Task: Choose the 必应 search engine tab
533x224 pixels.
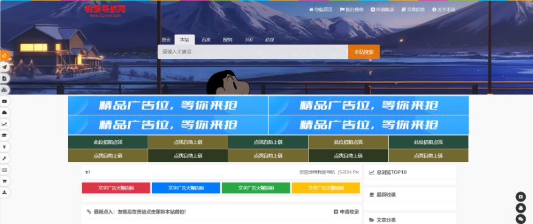Action: [x=270, y=39]
